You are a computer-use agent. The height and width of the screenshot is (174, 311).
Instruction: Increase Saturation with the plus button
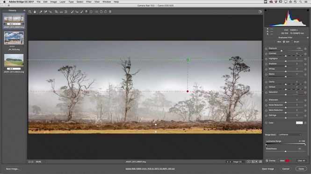(305, 92)
